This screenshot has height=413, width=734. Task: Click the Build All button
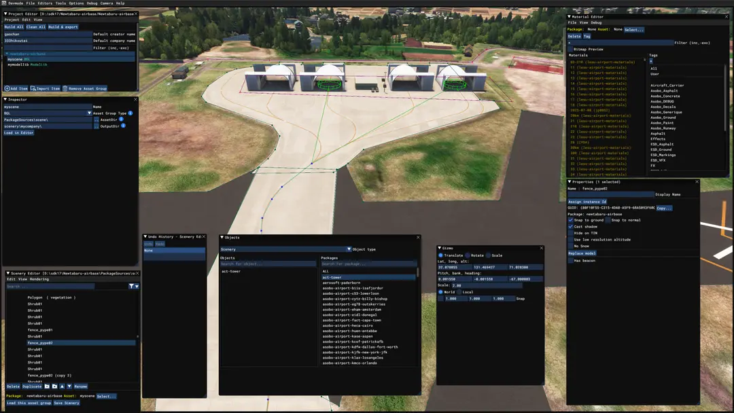[14, 27]
